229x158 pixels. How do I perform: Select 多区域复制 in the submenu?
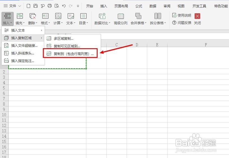point(72,39)
